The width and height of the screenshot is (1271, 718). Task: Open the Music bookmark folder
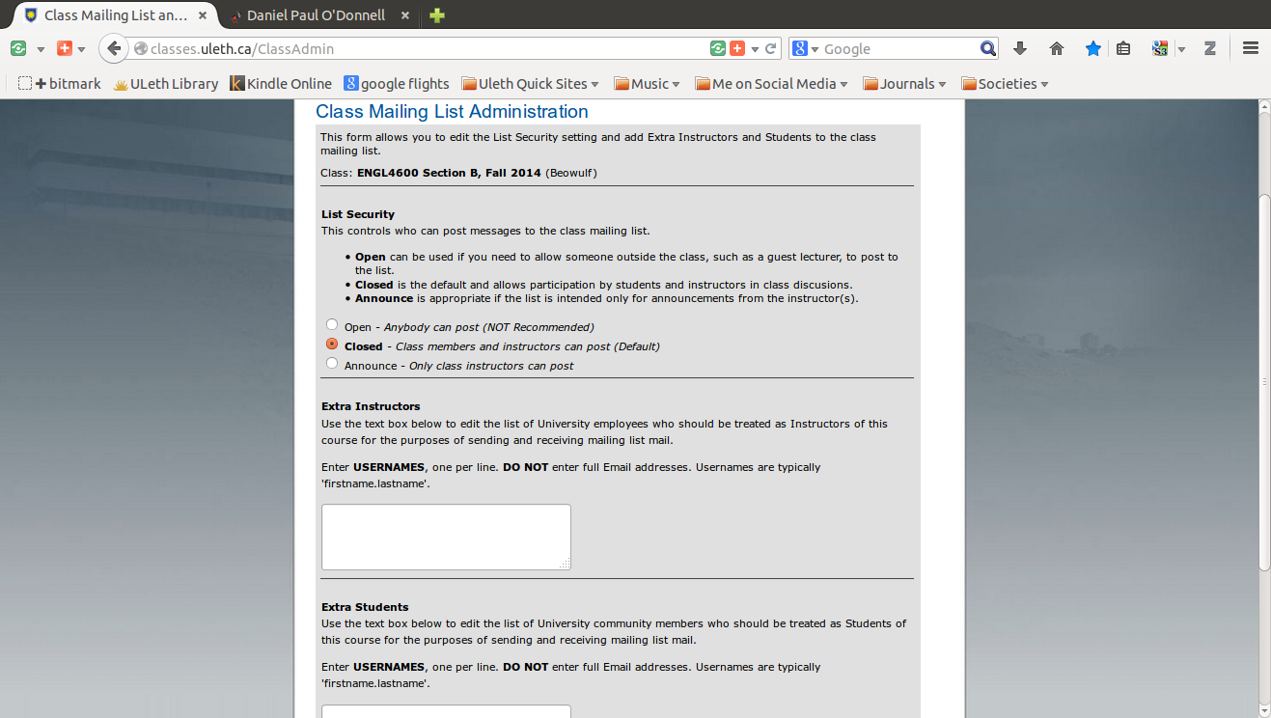tap(647, 84)
